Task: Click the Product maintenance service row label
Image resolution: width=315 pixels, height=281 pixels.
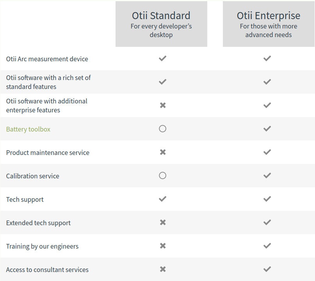Action: click(48, 153)
